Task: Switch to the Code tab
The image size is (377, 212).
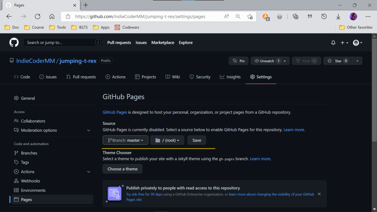Action: (22, 77)
